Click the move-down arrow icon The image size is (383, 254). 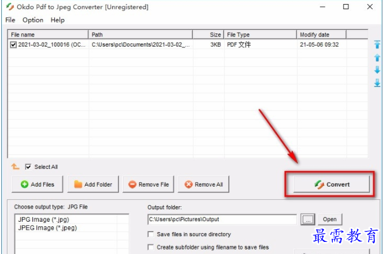377,70
